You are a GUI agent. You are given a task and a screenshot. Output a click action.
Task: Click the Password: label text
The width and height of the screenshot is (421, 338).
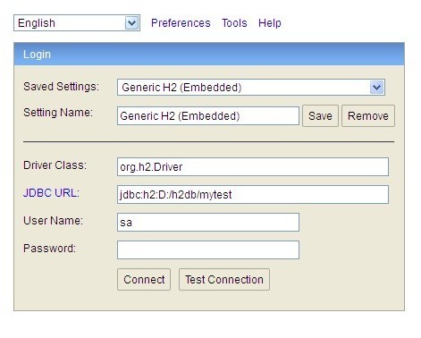pos(49,249)
